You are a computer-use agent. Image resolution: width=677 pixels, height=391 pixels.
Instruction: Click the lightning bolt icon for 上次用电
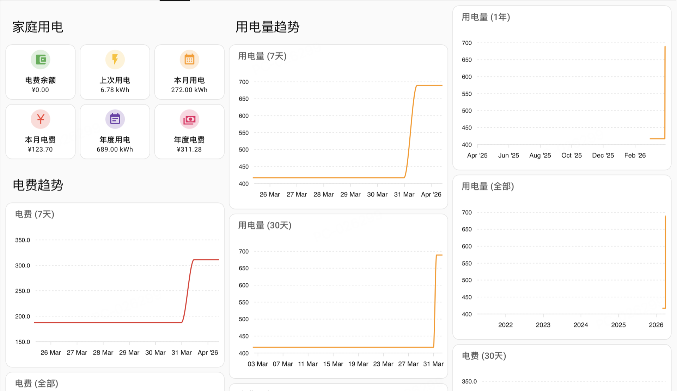115,60
